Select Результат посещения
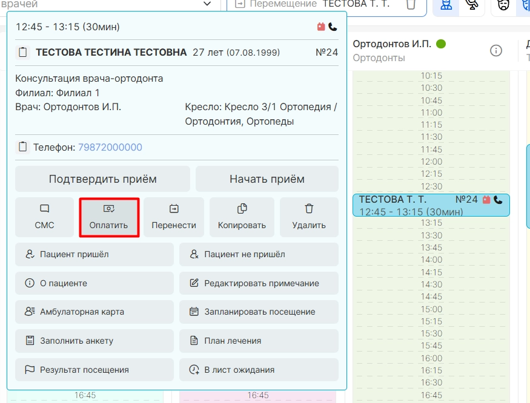530x403 pixels. click(x=94, y=370)
